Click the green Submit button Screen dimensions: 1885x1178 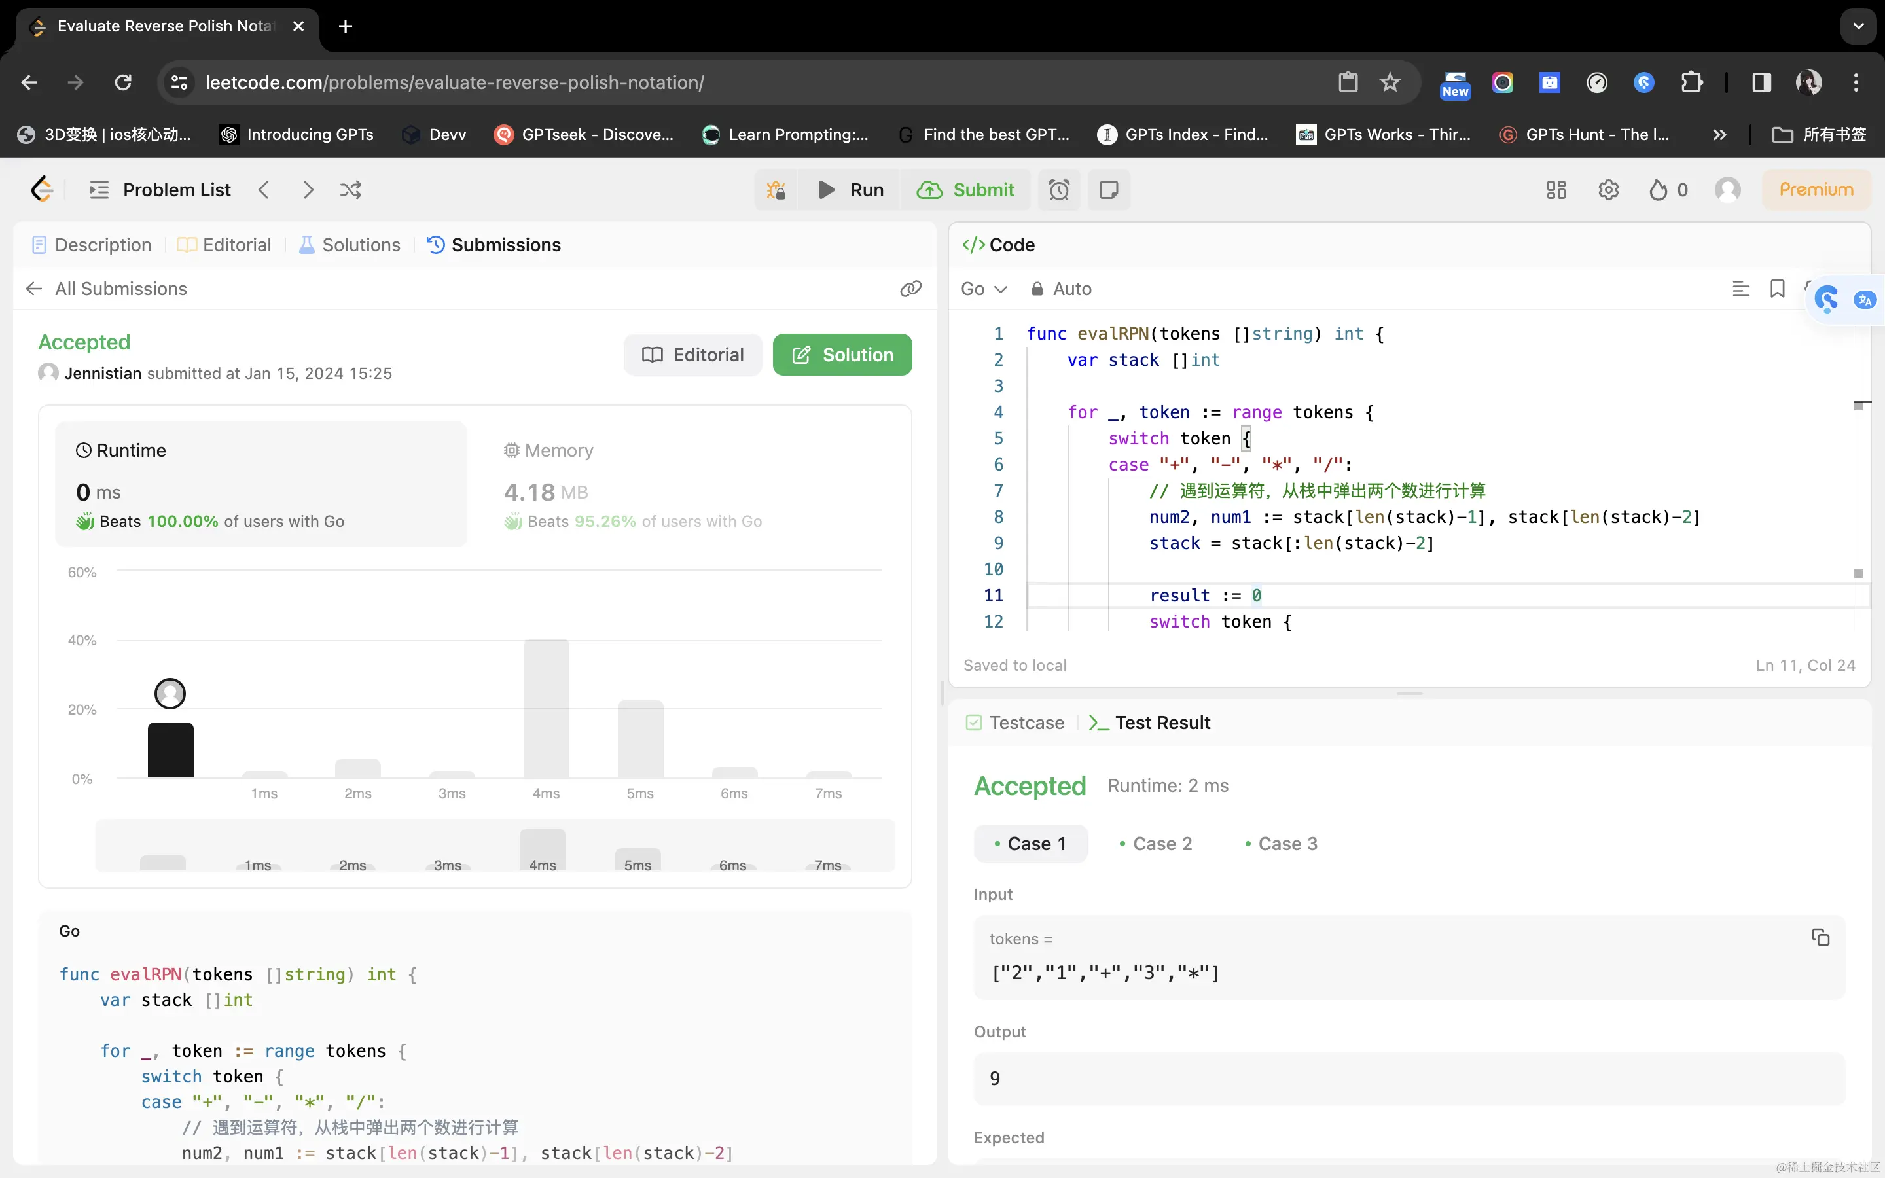pos(966,190)
